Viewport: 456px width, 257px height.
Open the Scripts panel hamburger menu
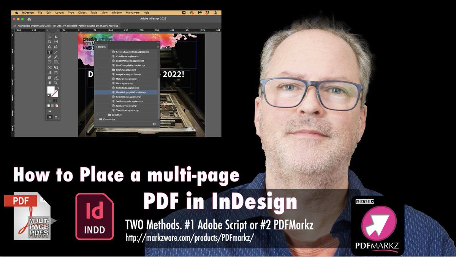coord(158,47)
